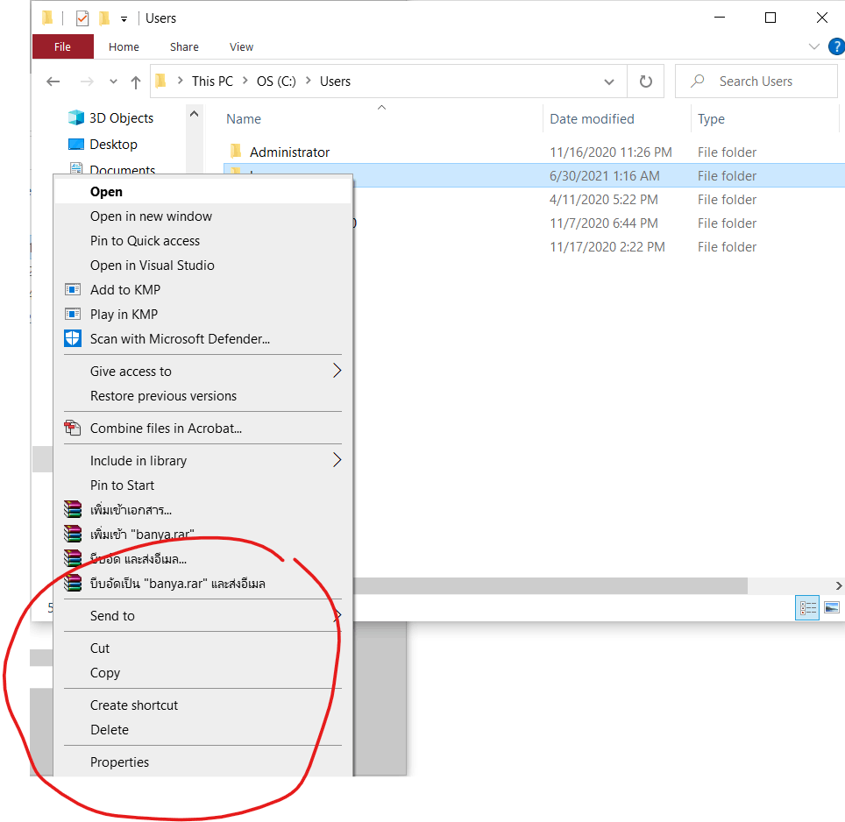Open the Customize Quick Access Toolbar dropdown

tap(124, 19)
